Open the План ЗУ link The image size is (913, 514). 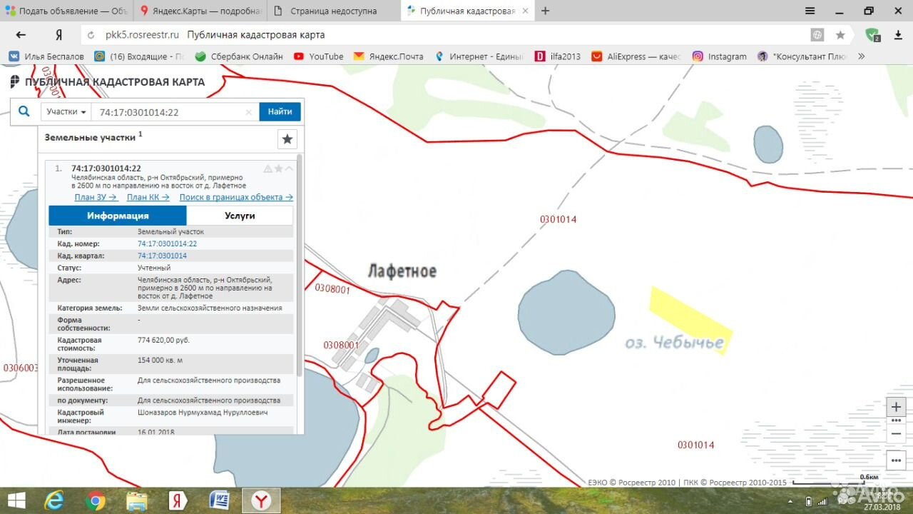click(x=96, y=197)
